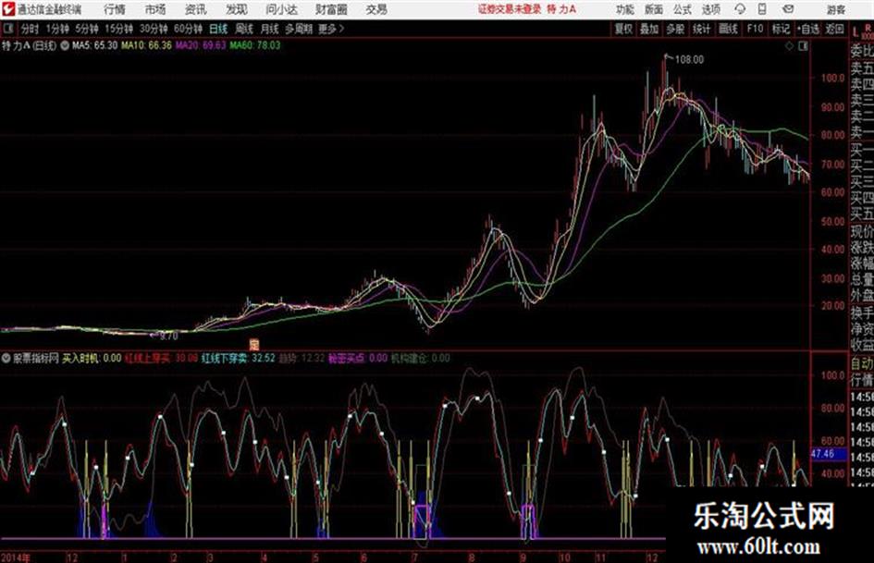Viewport: 874px width, 563px height.
Task: Click the 红线下穿卖: 32.52 label
Action: pos(238,359)
